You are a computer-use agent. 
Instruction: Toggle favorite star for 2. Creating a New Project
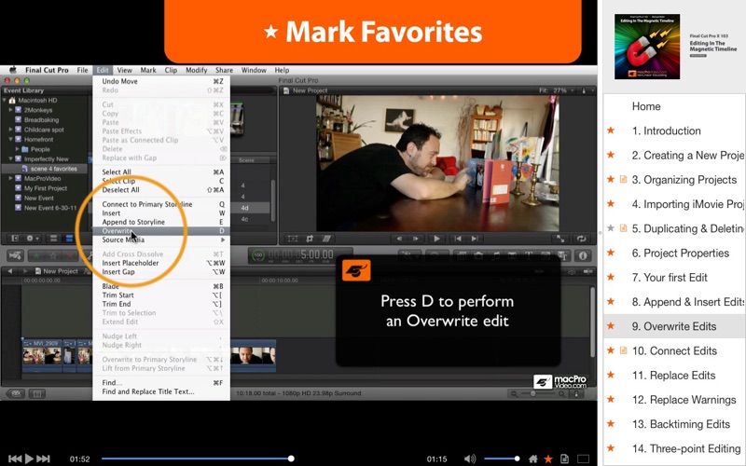[x=611, y=155]
